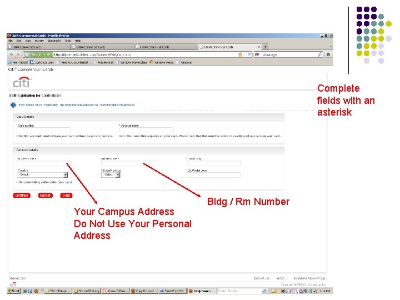Click the Desktop search magnifier button

265,291
